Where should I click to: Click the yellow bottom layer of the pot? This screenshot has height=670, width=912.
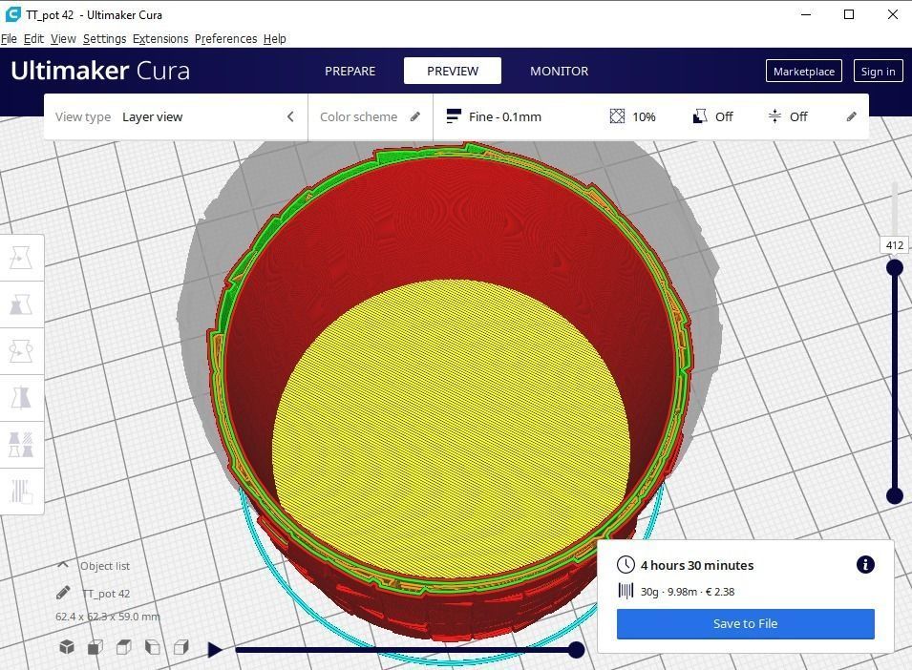click(x=451, y=428)
